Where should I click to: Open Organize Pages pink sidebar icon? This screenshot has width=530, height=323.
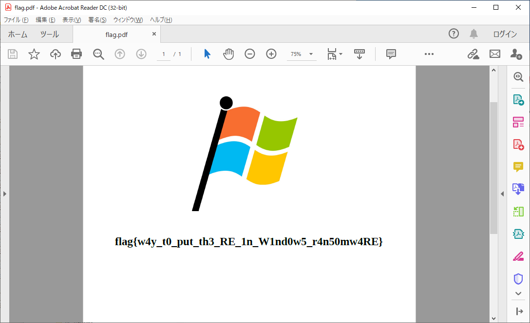coord(518,122)
